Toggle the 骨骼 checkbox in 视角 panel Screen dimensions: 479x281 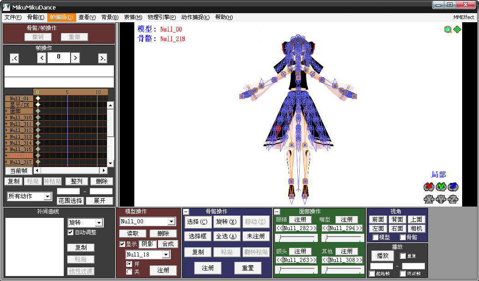(403, 237)
